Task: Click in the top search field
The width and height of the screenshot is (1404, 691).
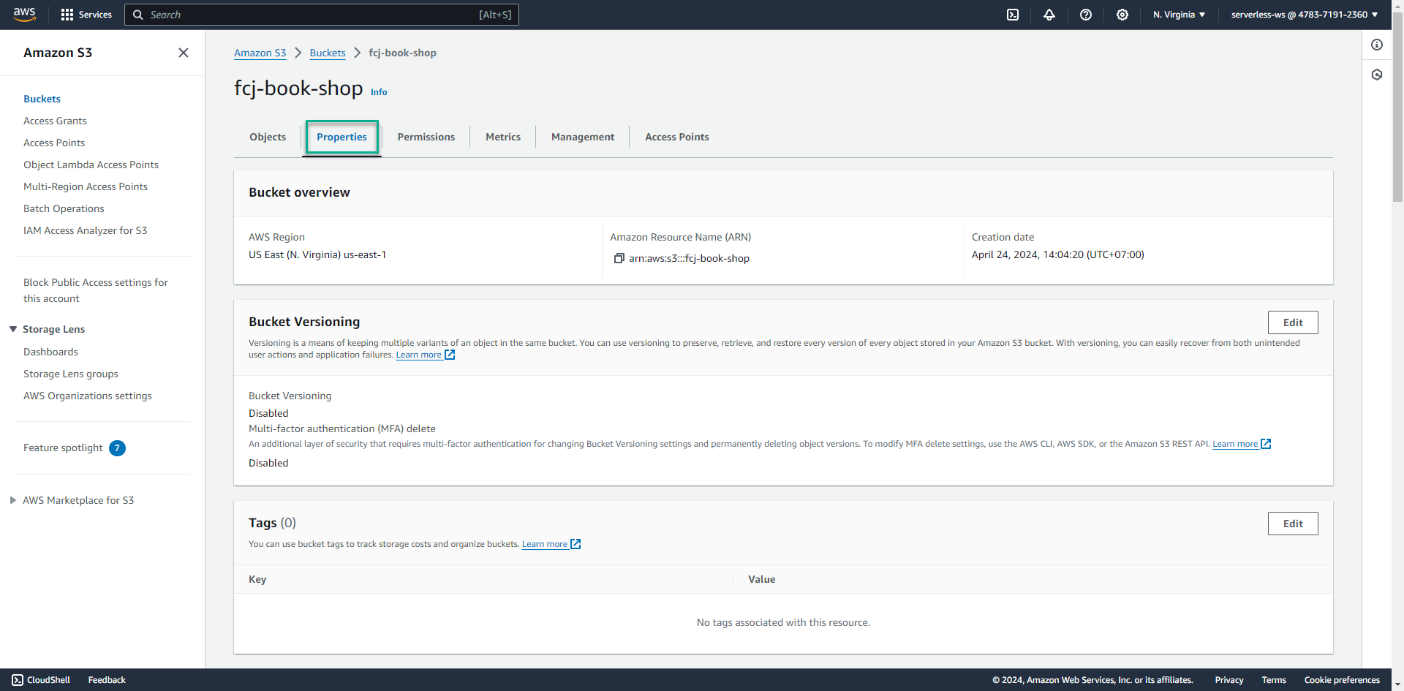Action: click(x=322, y=15)
